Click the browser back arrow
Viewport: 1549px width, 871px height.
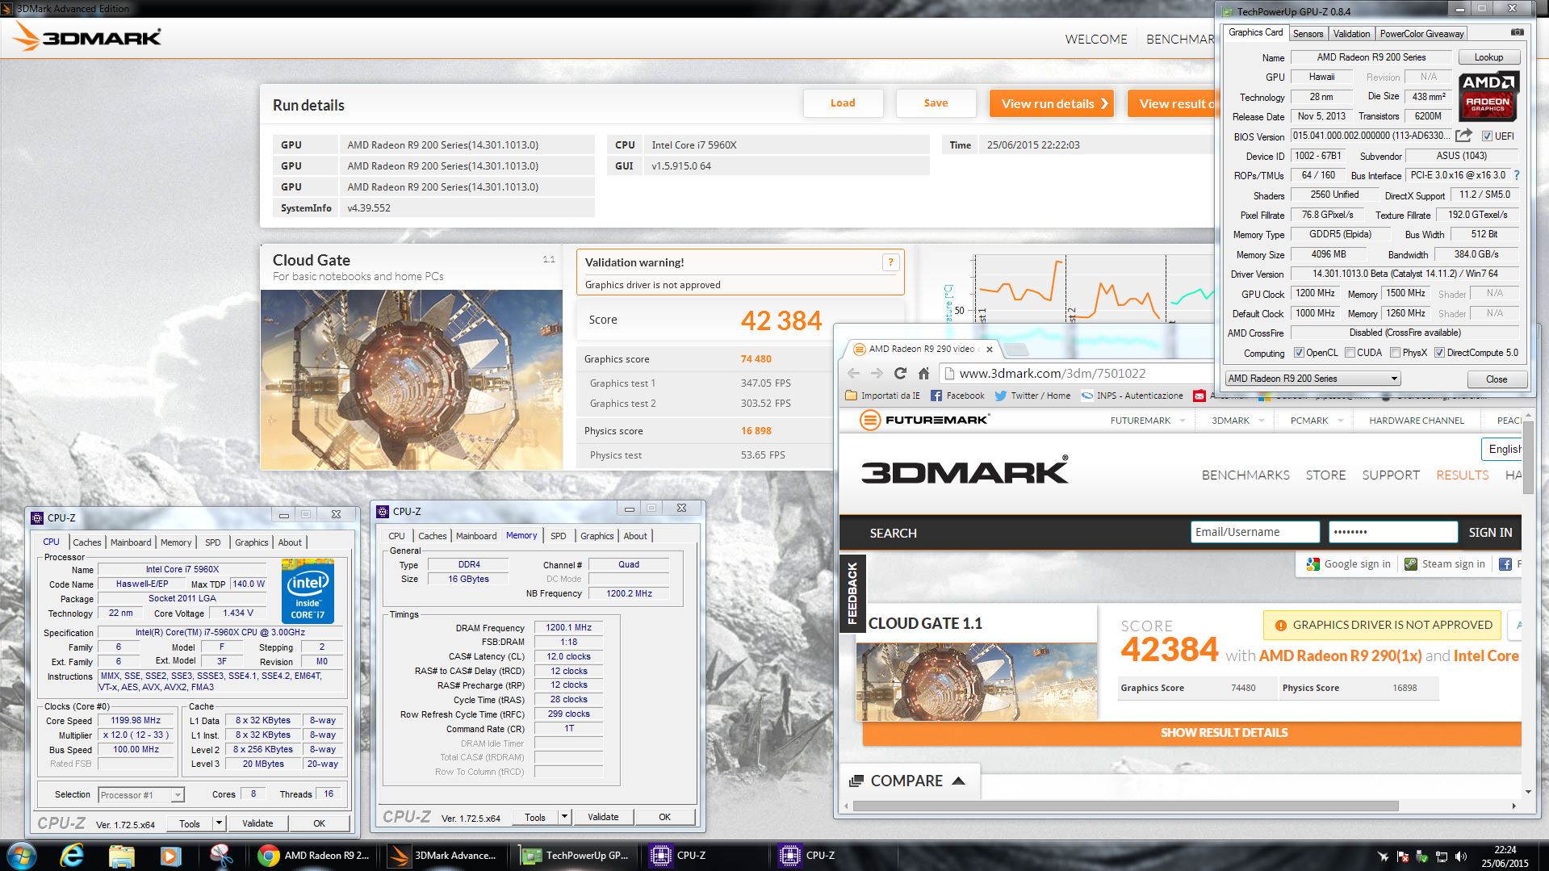pos(853,373)
